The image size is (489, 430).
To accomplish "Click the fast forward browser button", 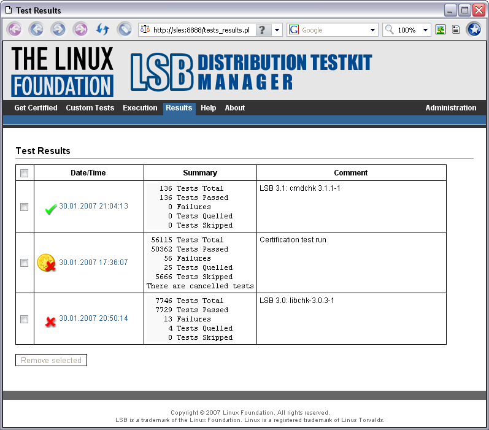I will pyautogui.click(x=80, y=29).
